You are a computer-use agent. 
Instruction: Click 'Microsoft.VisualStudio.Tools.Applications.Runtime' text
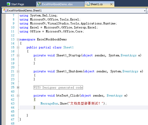point(73,23)
